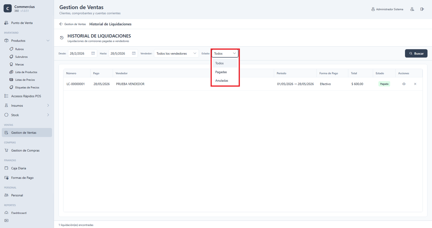This screenshot has height=228, width=432.
Task: Click the Insumos flask icon
Action: tap(6, 105)
